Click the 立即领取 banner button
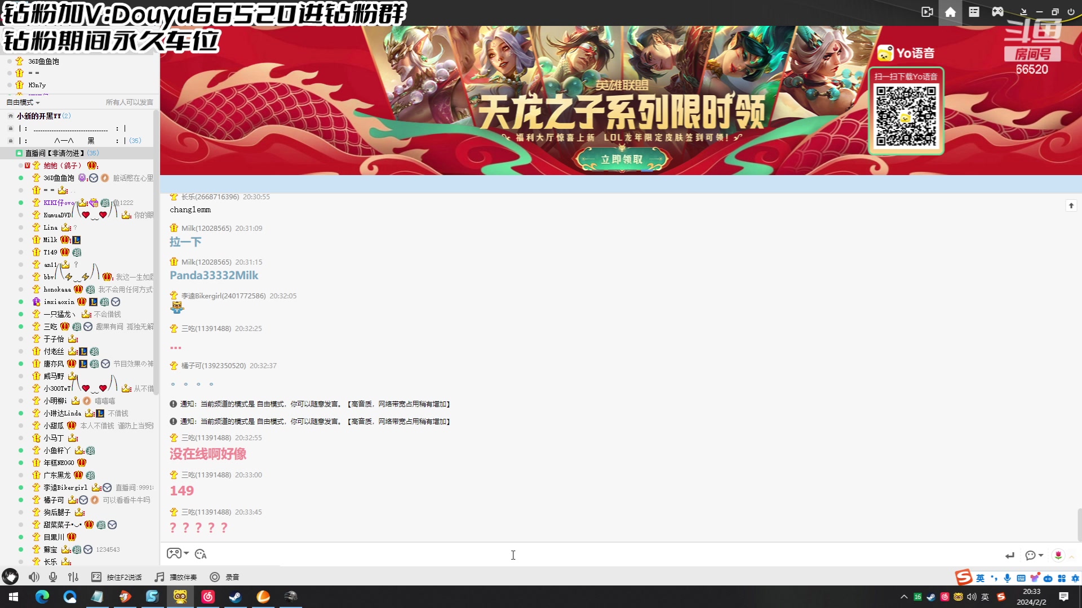 pos(622,159)
